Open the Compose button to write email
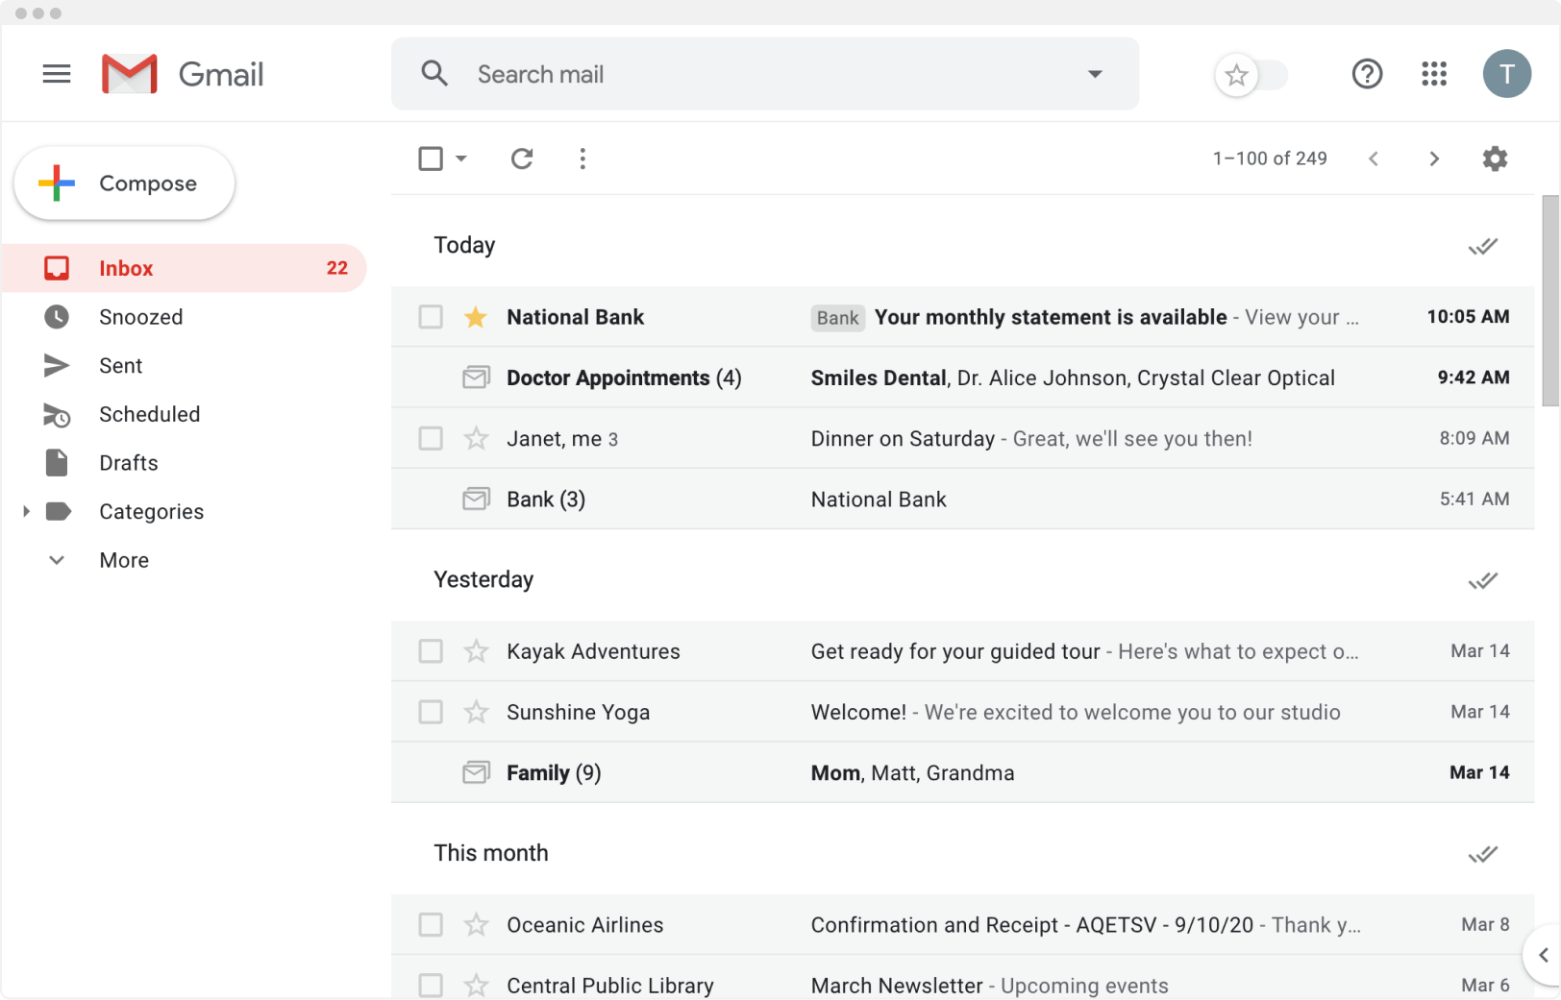The height and width of the screenshot is (1000, 1561). pos(123,183)
